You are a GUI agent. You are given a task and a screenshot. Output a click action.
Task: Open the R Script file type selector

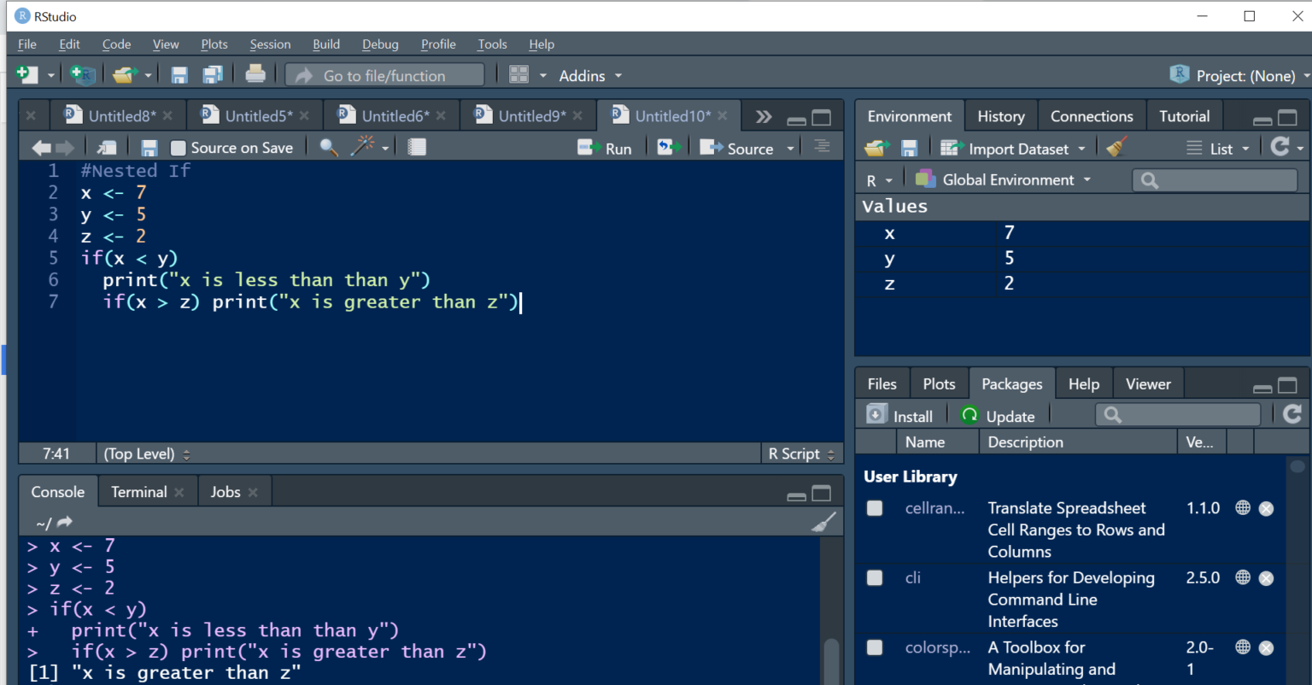801,454
